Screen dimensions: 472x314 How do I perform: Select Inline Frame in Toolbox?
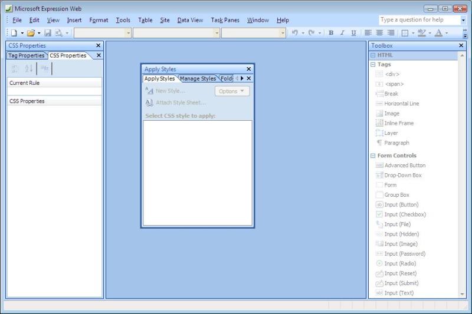click(x=399, y=123)
